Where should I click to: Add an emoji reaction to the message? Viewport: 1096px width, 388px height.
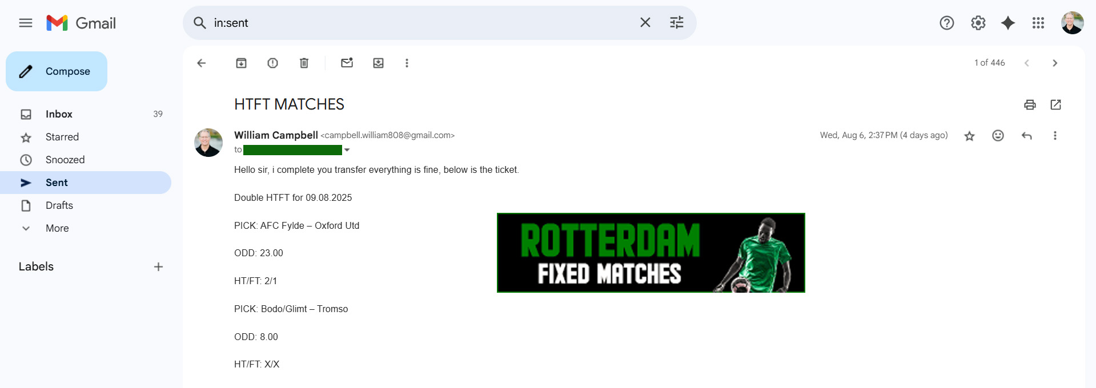998,135
